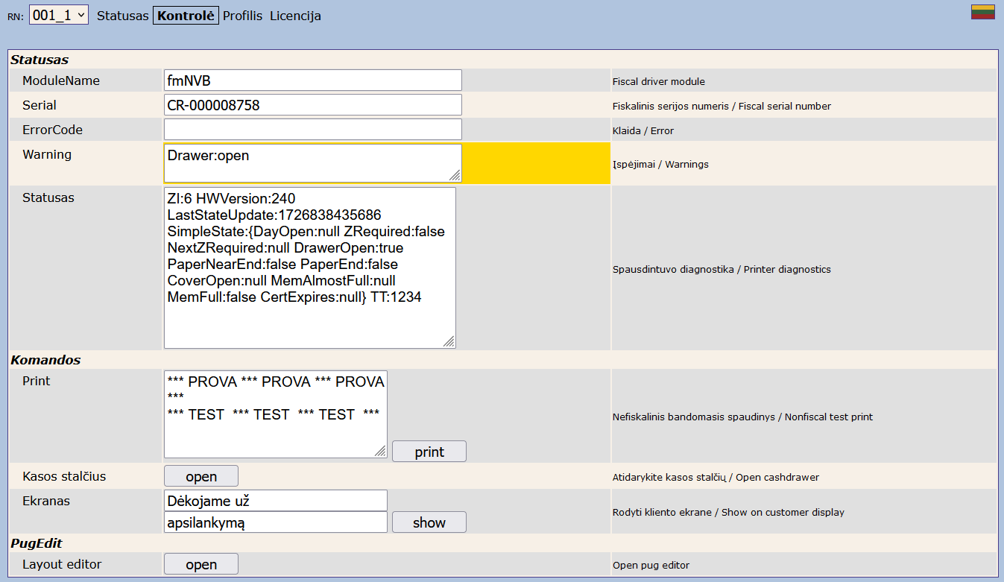Image resolution: width=1004 pixels, height=582 pixels.
Task: Click the Serial number field
Action: 312,105
